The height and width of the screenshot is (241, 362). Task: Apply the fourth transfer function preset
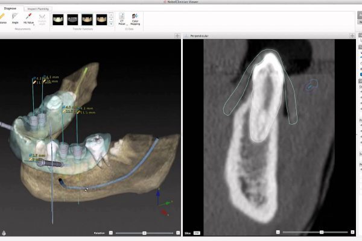101,19
